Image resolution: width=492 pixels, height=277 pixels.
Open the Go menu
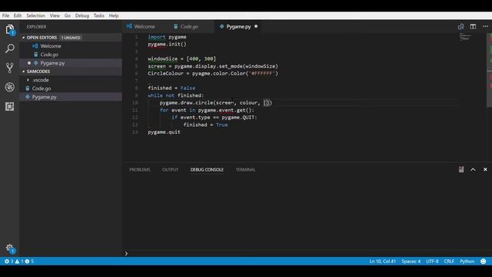68,15
